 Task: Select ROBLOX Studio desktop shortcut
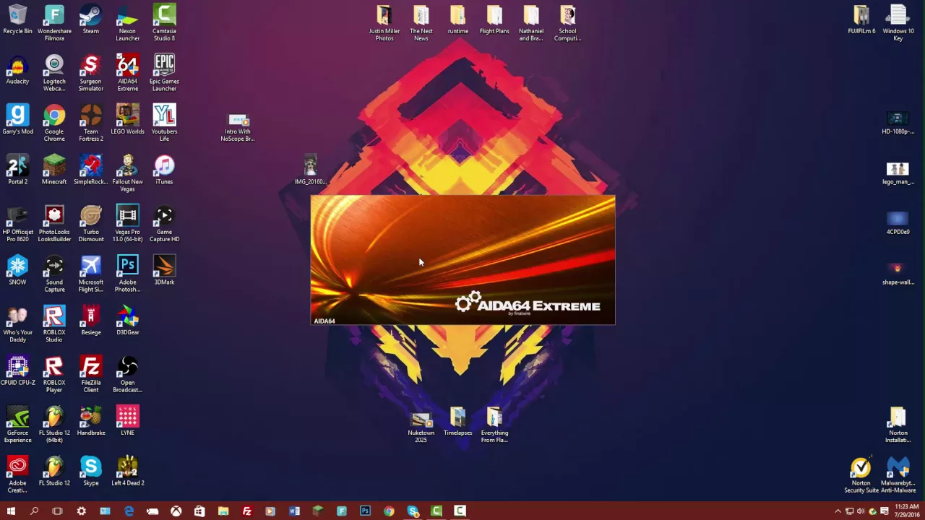click(x=54, y=325)
